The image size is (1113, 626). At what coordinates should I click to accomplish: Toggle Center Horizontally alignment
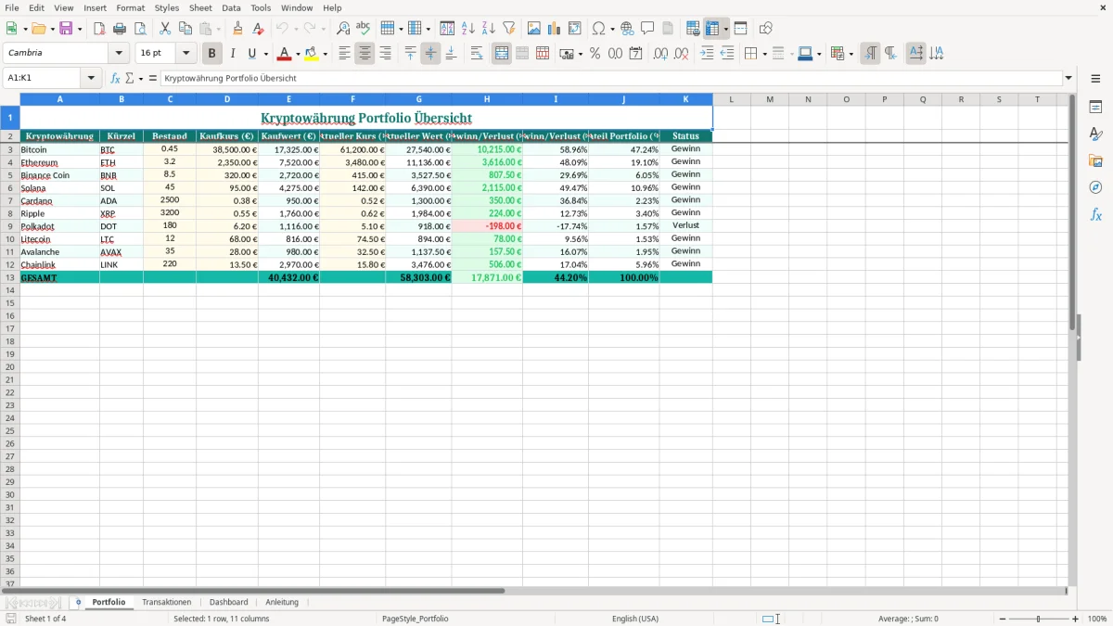click(x=365, y=54)
